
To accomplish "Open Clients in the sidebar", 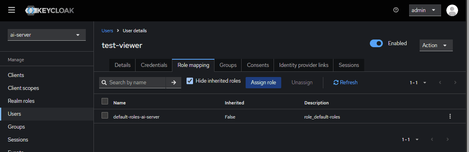I will pos(47,75).
